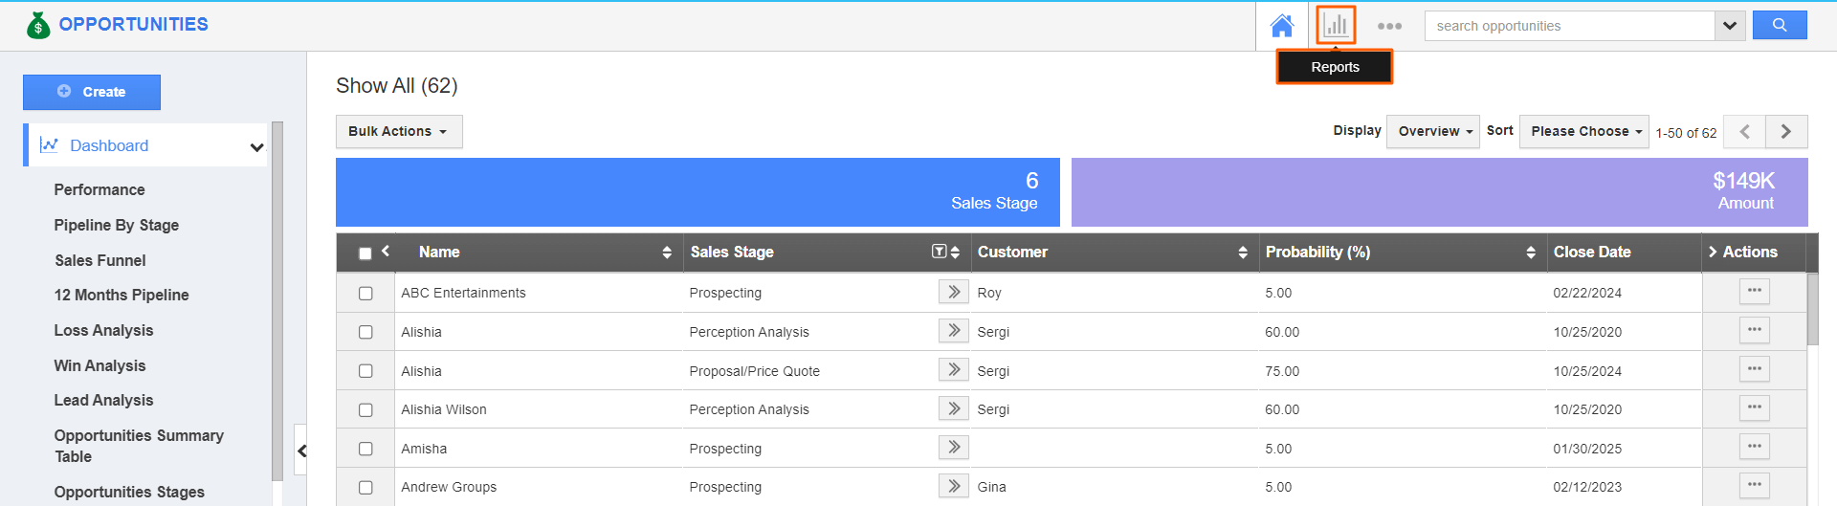Open Andrew Groups opportunity
Image resolution: width=1837 pixels, height=506 pixels.
pyautogui.click(x=449, y=487)
